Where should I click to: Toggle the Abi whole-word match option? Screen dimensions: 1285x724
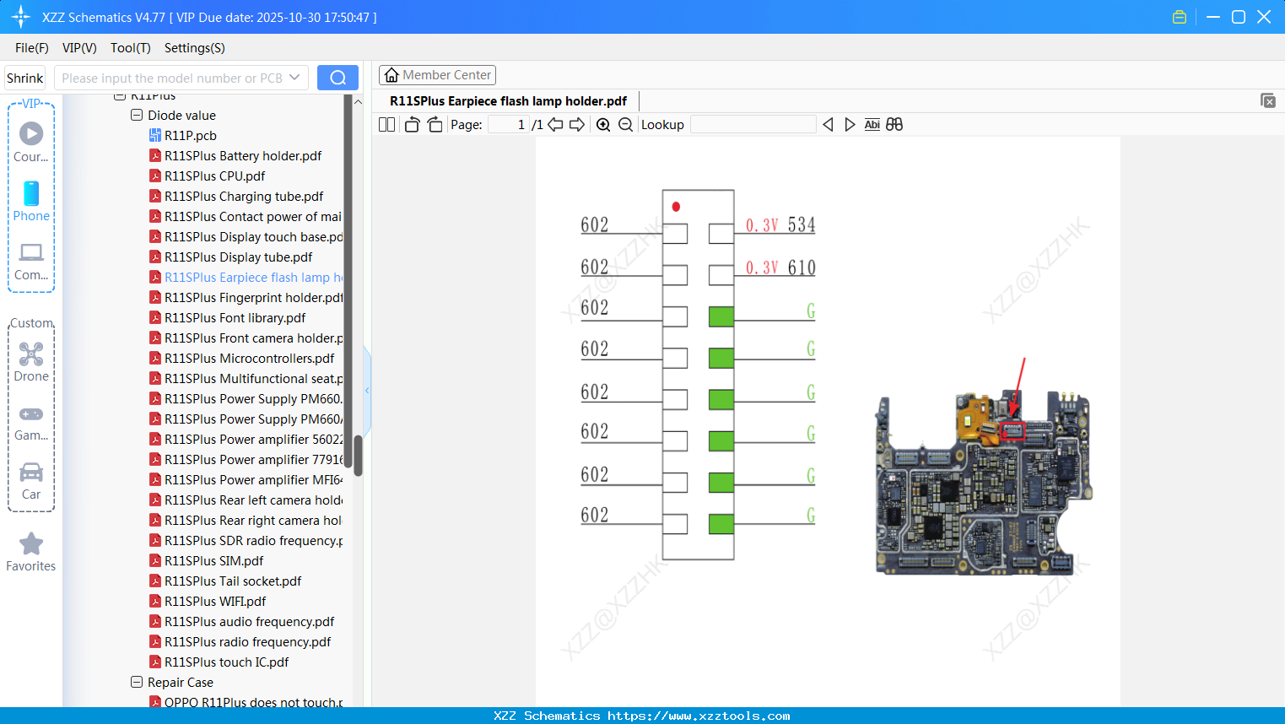point(872,125)
